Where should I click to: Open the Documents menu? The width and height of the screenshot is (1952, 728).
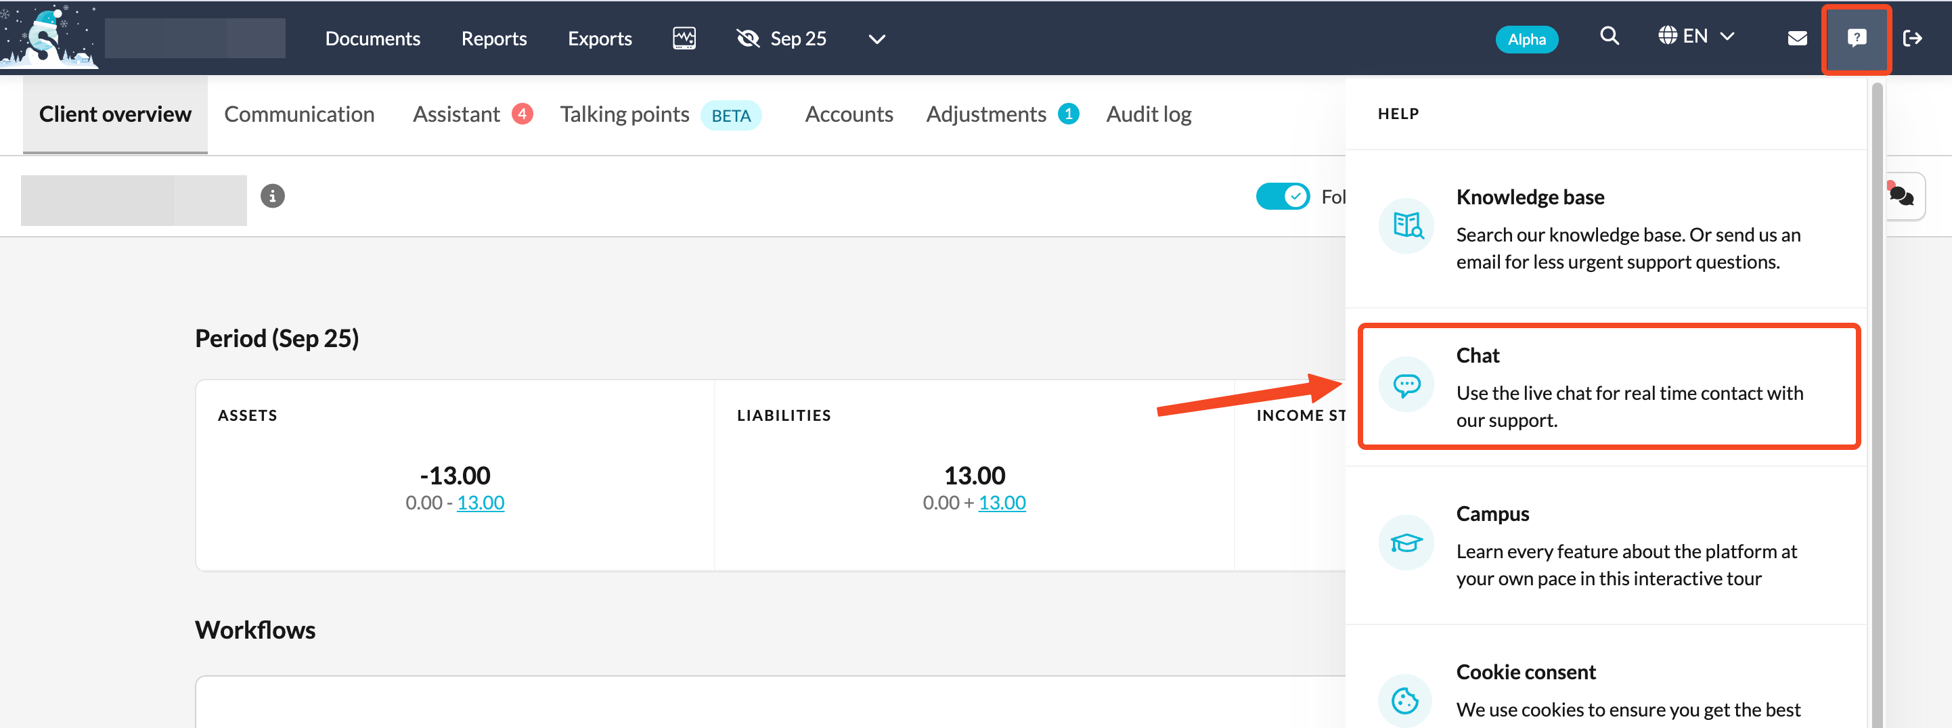point(372,38)
